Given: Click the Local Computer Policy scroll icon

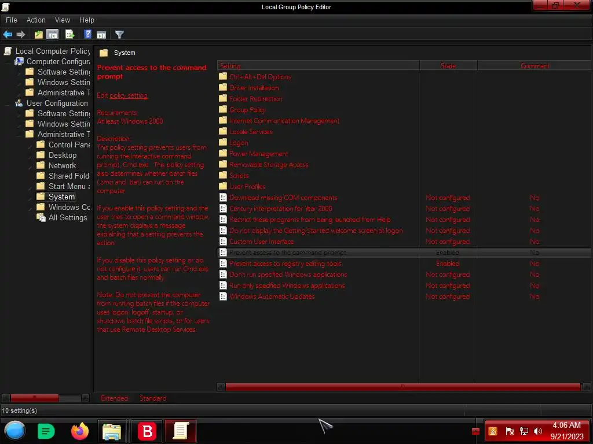Looking at the screenshot, I should coord(8,51).
